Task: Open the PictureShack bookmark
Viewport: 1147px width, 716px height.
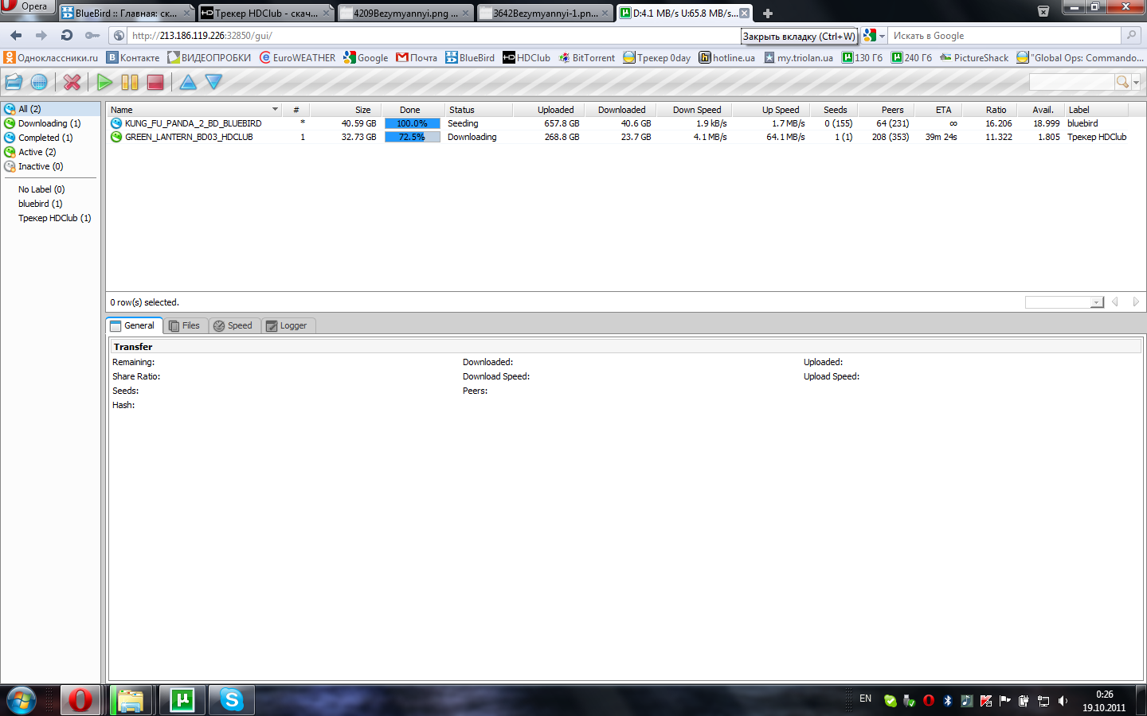Action: click(974, 57)
